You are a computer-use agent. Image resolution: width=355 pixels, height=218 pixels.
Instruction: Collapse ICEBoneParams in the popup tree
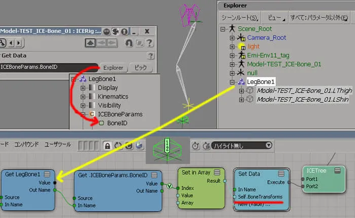[83, 114]
